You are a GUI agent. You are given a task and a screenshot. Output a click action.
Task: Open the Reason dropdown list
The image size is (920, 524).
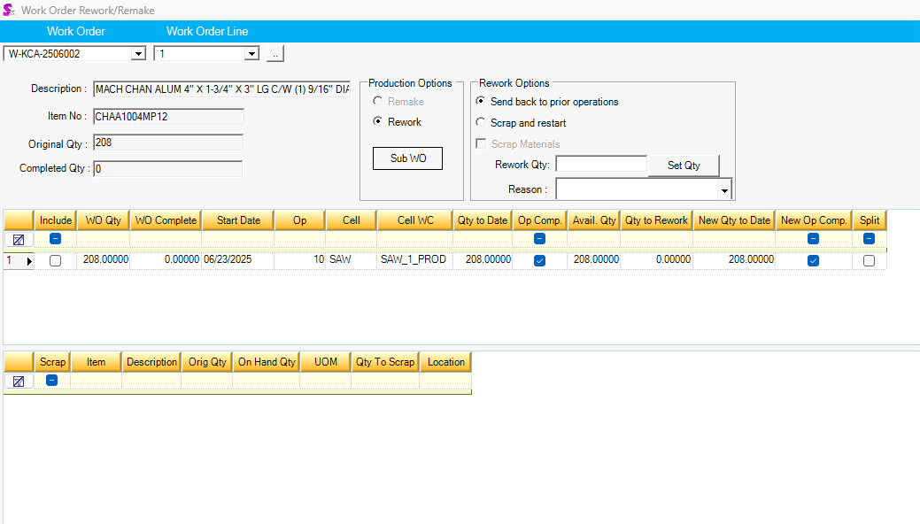click(724, 190)
